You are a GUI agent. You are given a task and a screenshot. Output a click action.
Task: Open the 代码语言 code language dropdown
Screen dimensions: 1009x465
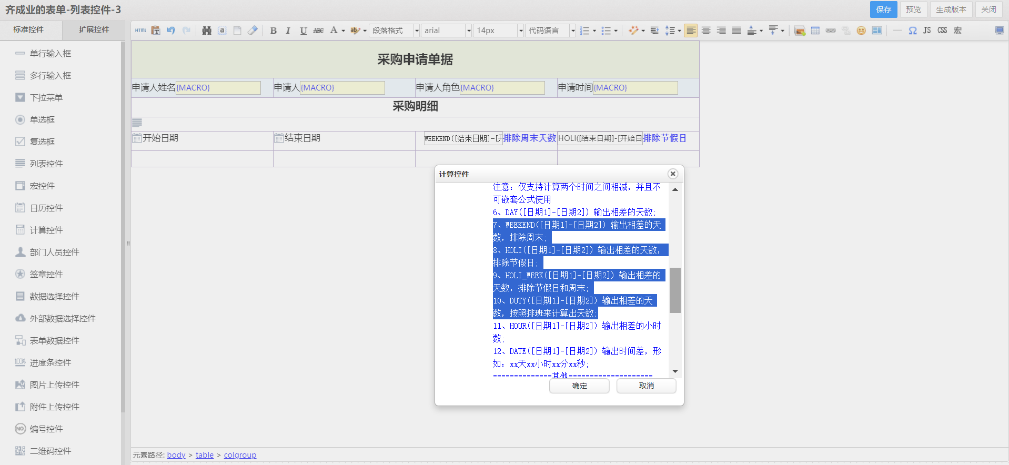550,31
